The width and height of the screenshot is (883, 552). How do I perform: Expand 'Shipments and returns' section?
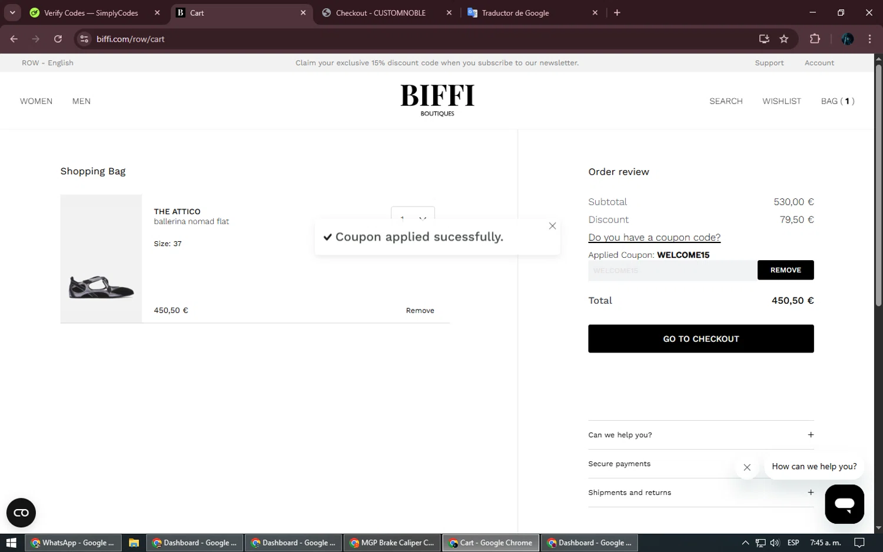click(701, 493)
